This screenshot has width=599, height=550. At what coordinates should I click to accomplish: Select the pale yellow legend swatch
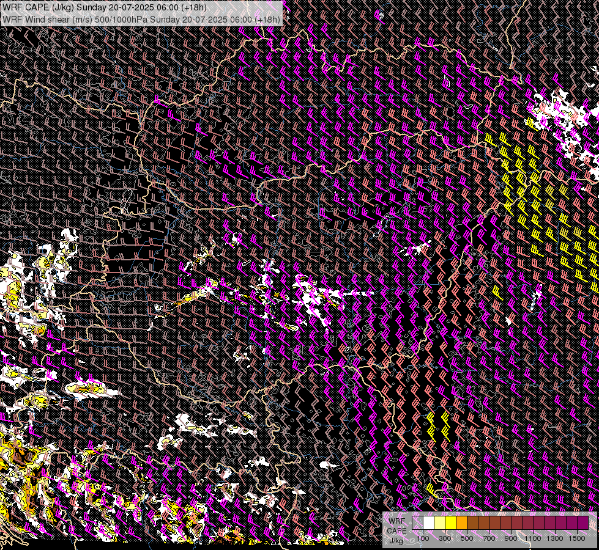pos(440,523)
